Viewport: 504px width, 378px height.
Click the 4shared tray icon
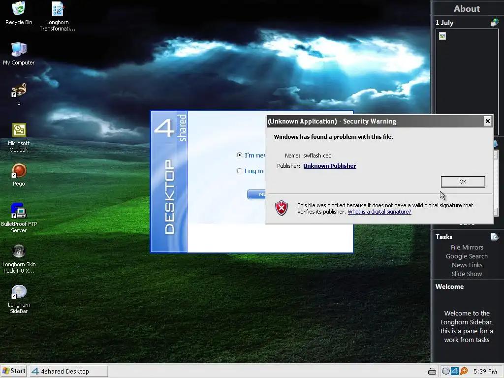(454, 371)
